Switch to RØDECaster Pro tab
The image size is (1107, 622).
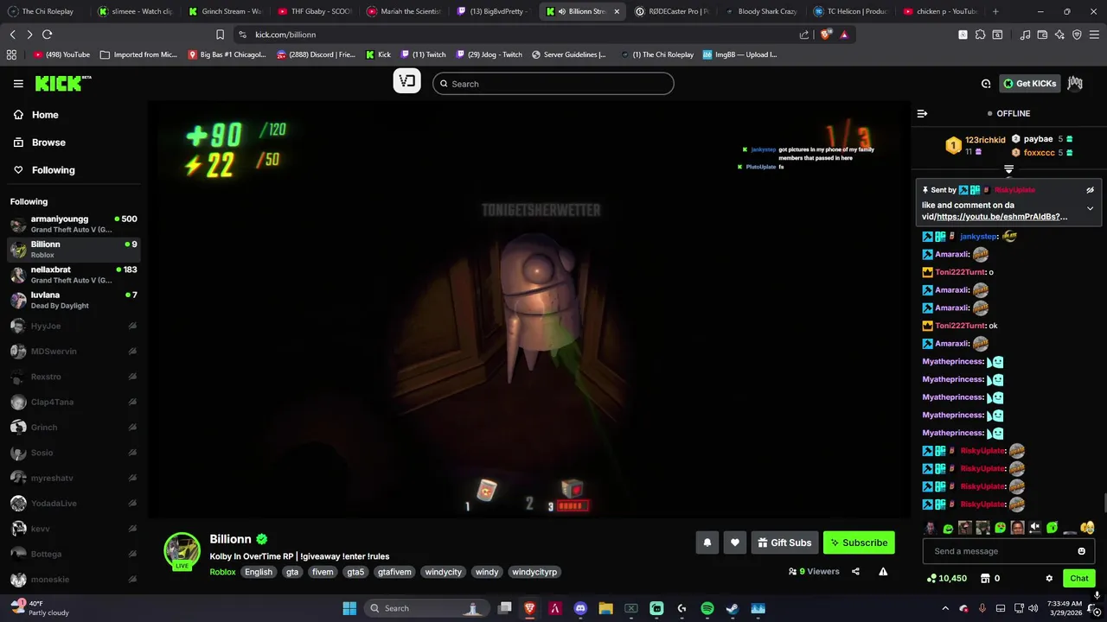(672, 11)
